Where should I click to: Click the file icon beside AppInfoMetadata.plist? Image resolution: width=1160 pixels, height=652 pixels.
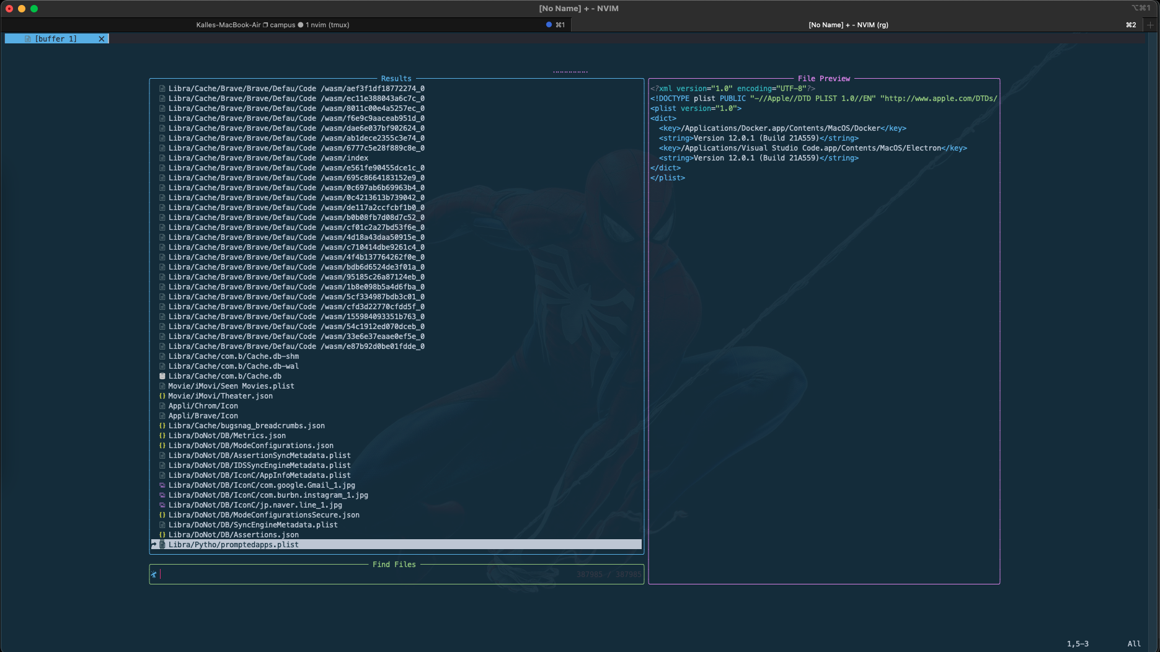tap(162, 475)
